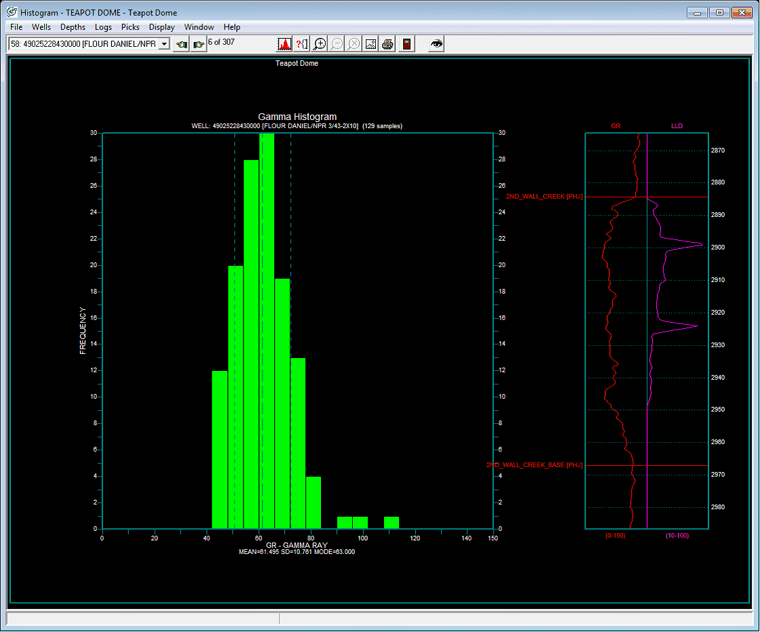This screenshot has height=632, width=760.
Task: Click the red question mark help icon
Action: (302, 44)
